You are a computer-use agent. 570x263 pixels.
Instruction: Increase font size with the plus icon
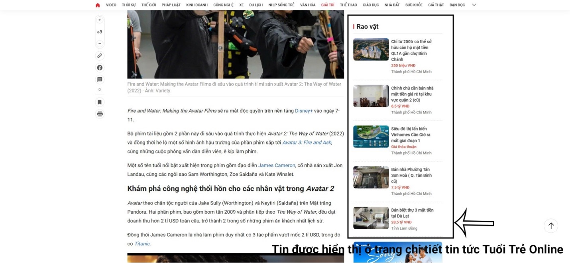point(100,20)
